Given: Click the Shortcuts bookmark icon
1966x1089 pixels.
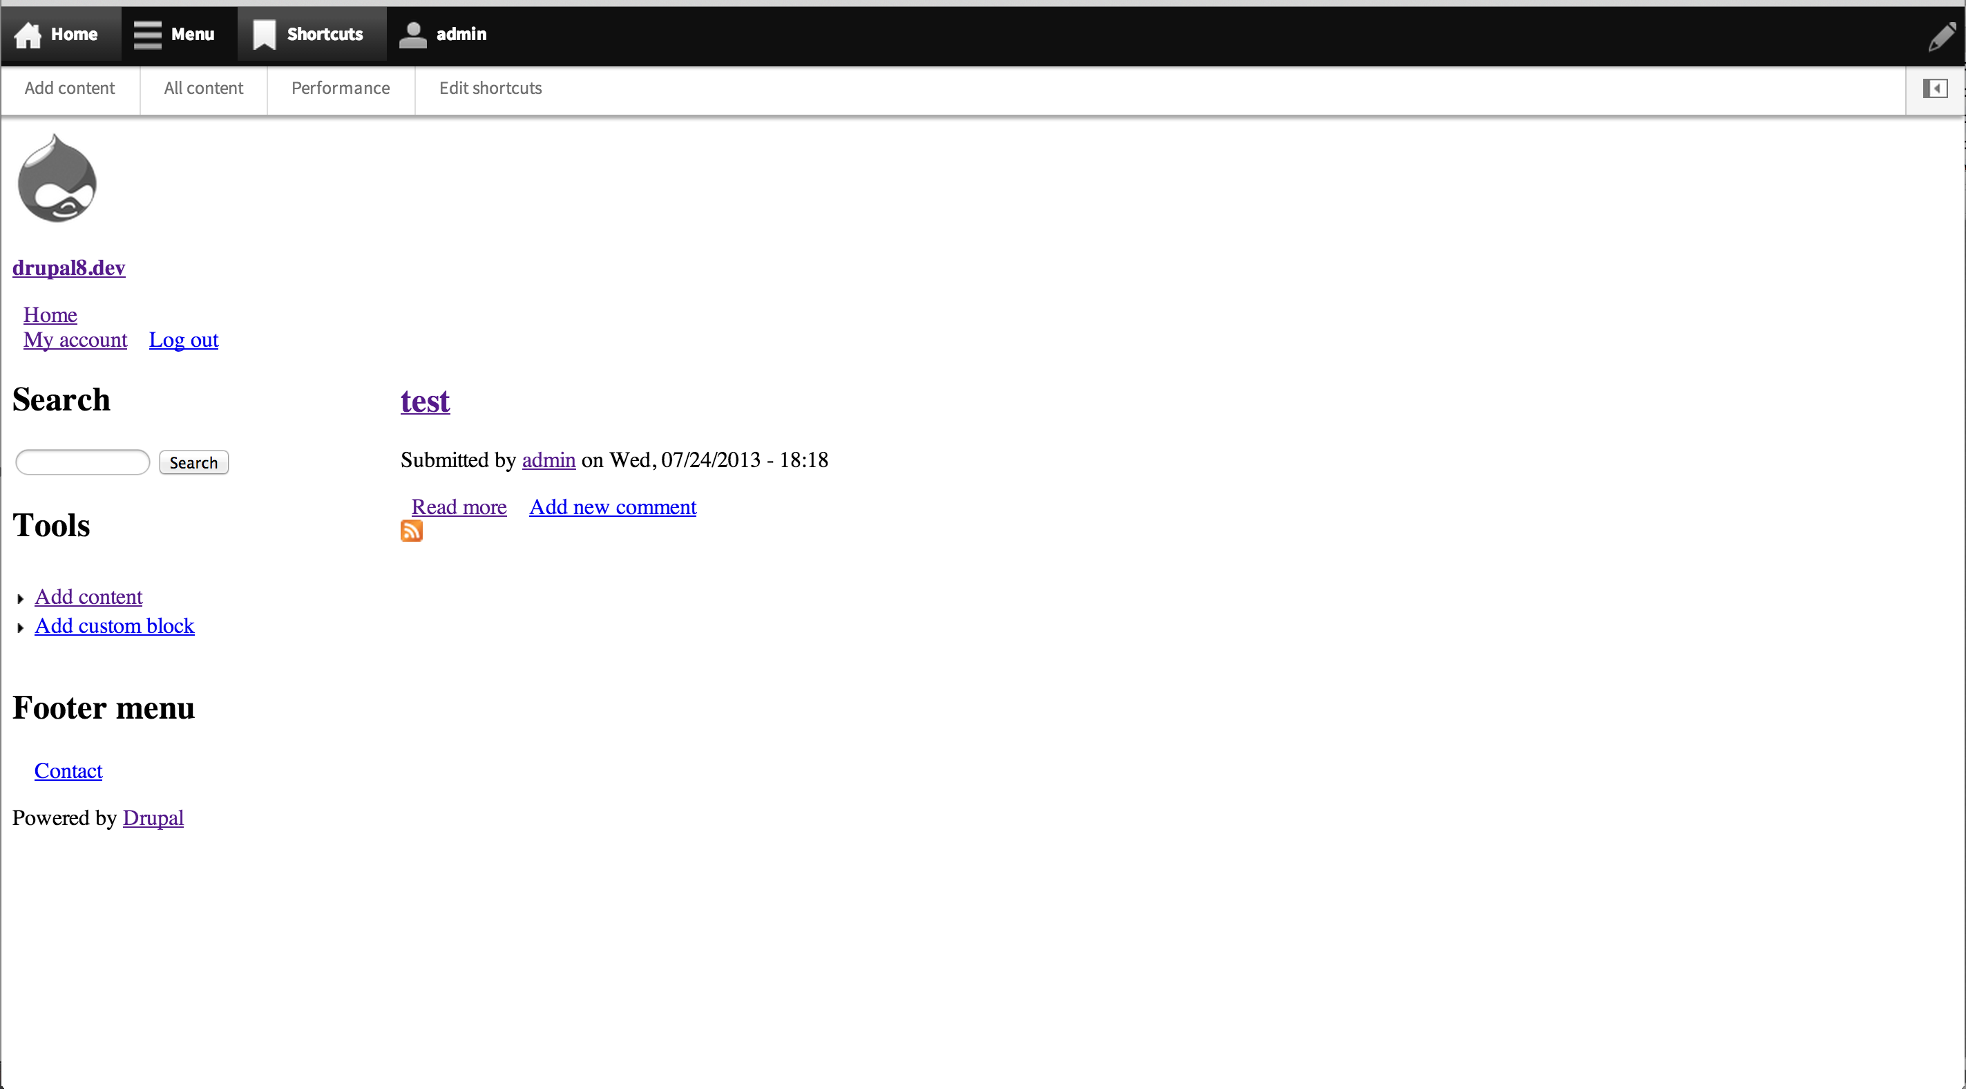Looking at the screenshot, I should click(x=264, y=35).
